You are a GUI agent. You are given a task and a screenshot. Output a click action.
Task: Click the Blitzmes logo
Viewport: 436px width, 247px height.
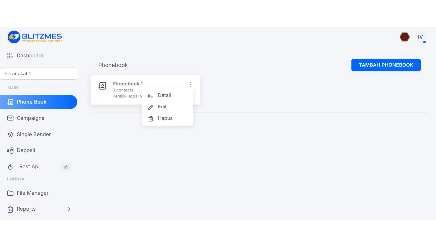[x=35, y=37]
